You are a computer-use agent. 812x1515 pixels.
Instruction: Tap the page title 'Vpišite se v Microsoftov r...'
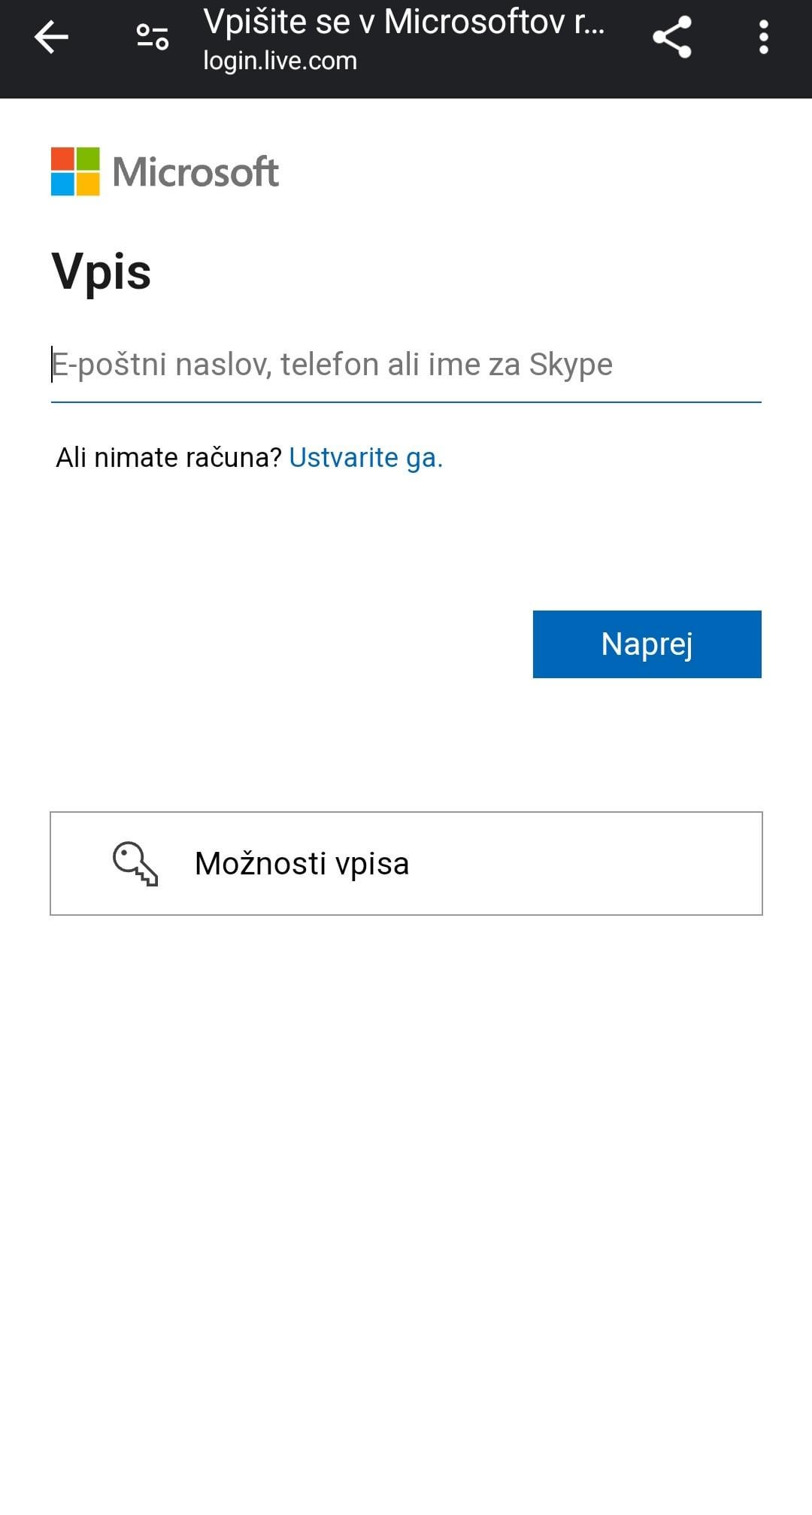click(x=404, y=22)
